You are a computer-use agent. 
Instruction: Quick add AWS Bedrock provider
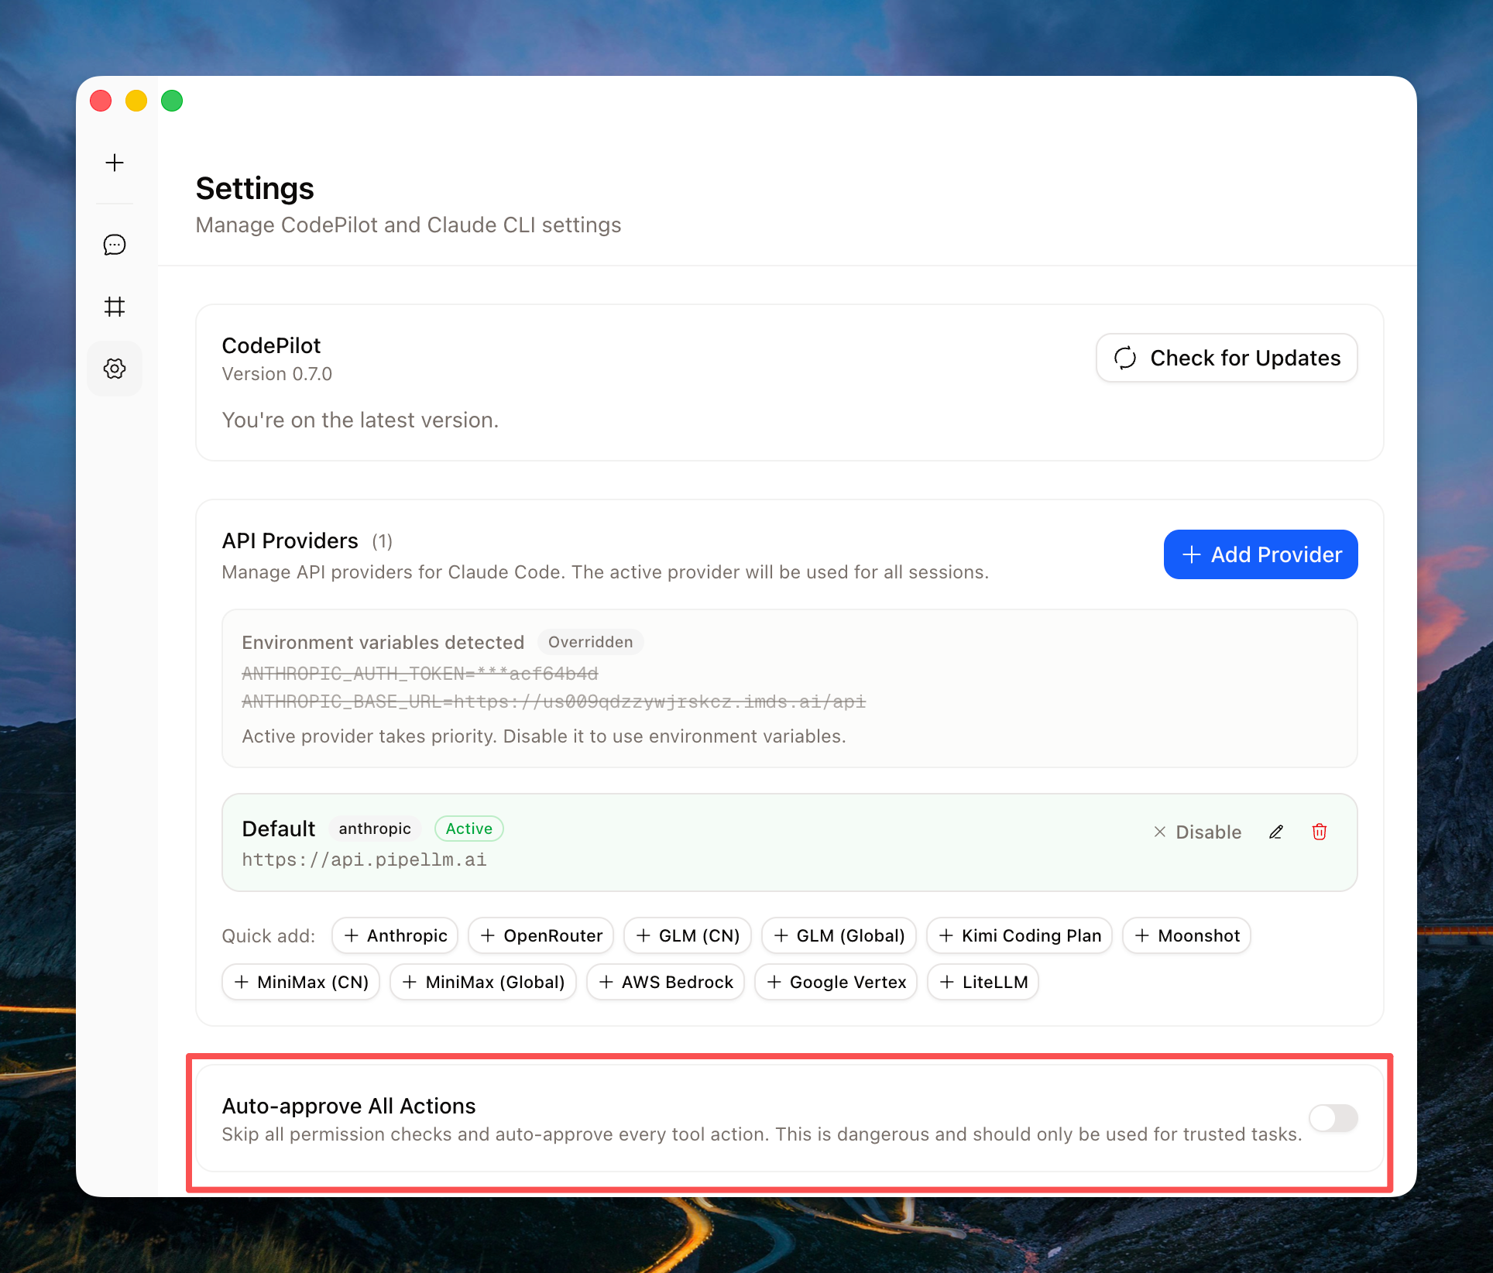665,982
